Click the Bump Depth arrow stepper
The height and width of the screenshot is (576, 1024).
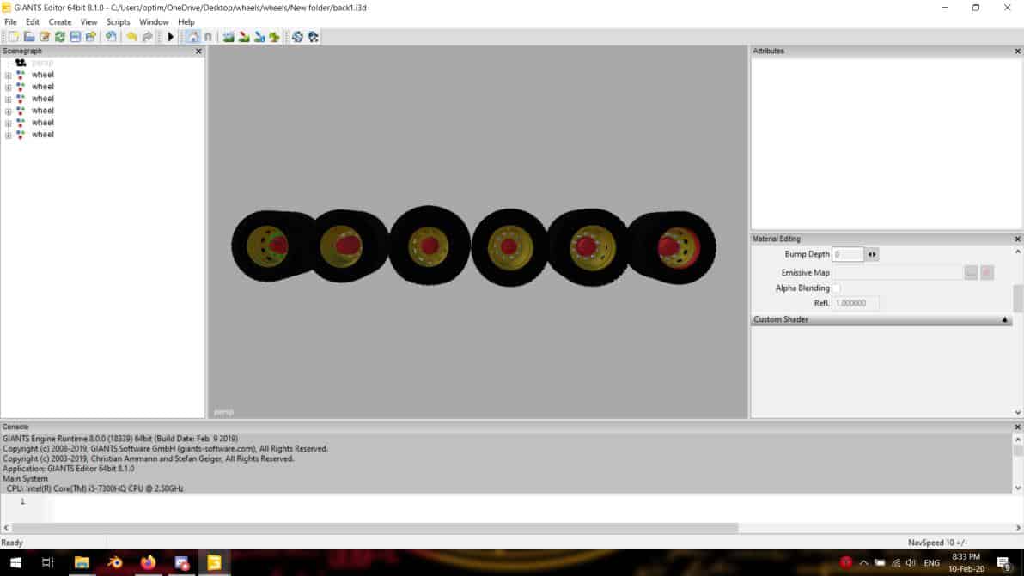(872, 255)
